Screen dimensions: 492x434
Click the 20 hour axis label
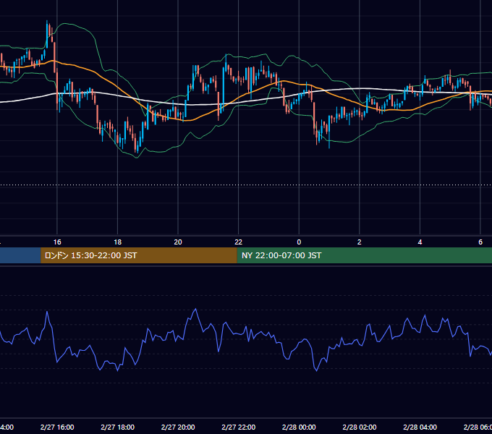point(178,242)
